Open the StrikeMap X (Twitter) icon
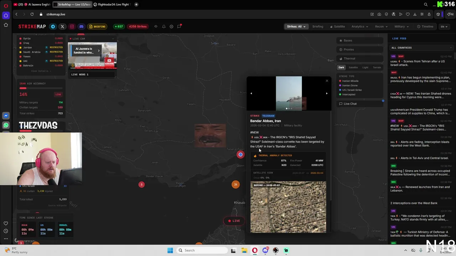The image size is (456, 256). (x=62, y=26)
